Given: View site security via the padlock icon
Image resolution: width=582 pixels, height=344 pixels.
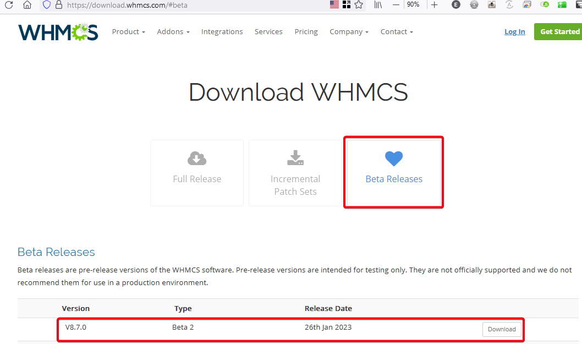Looking at the screenshot, I should (59, 5).
